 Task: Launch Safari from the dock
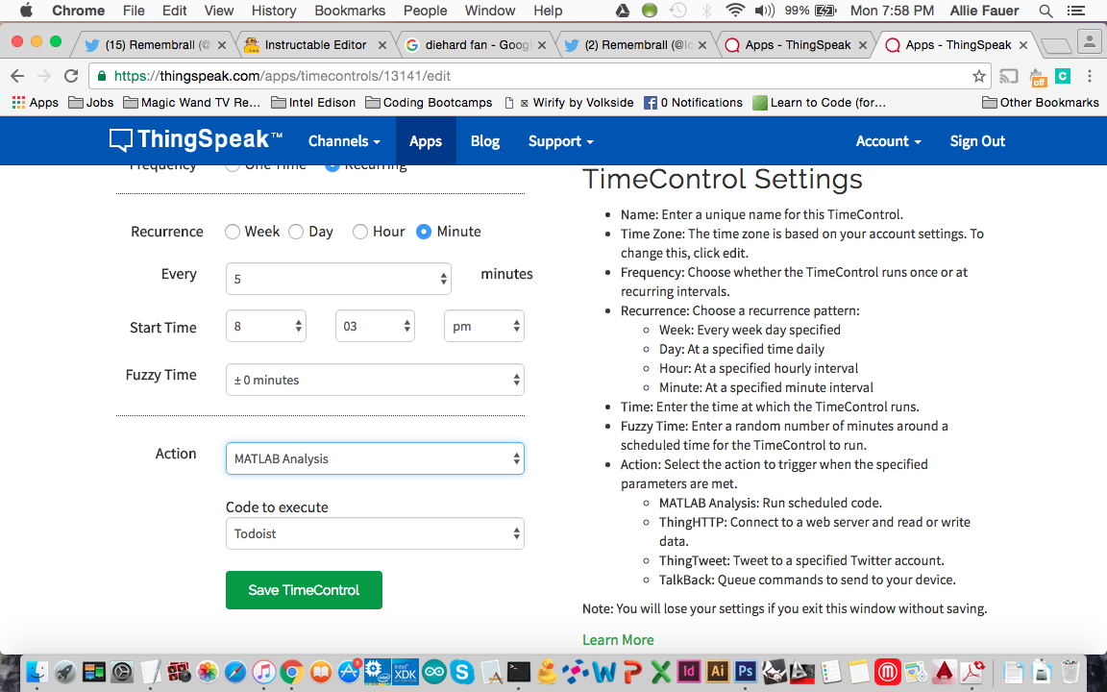(235, 672)
